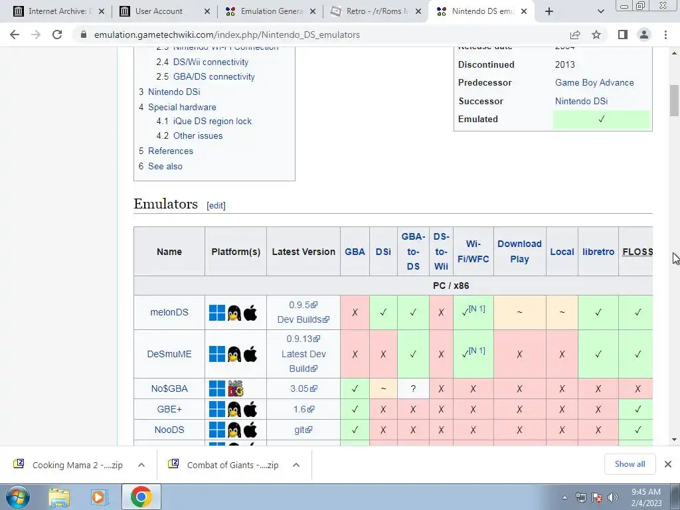Click the Linux penguin icon in DeSmuME row

234,355
